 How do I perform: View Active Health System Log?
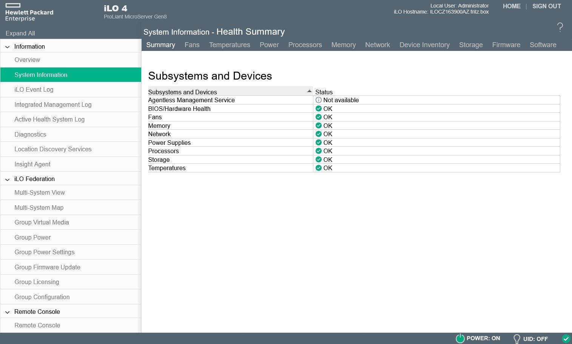[71, 120]
